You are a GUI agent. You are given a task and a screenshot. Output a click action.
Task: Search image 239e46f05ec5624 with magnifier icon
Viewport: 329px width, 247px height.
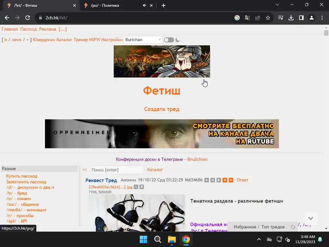pos(136,187)
